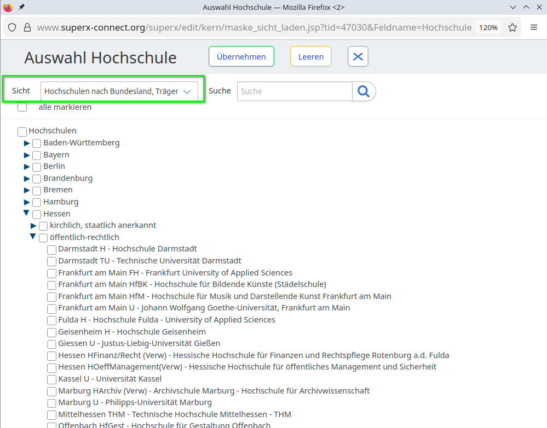Viewport: 547px width, 428px height.
Task: Click the Leeren button
Action: click(x=310, y=57)
